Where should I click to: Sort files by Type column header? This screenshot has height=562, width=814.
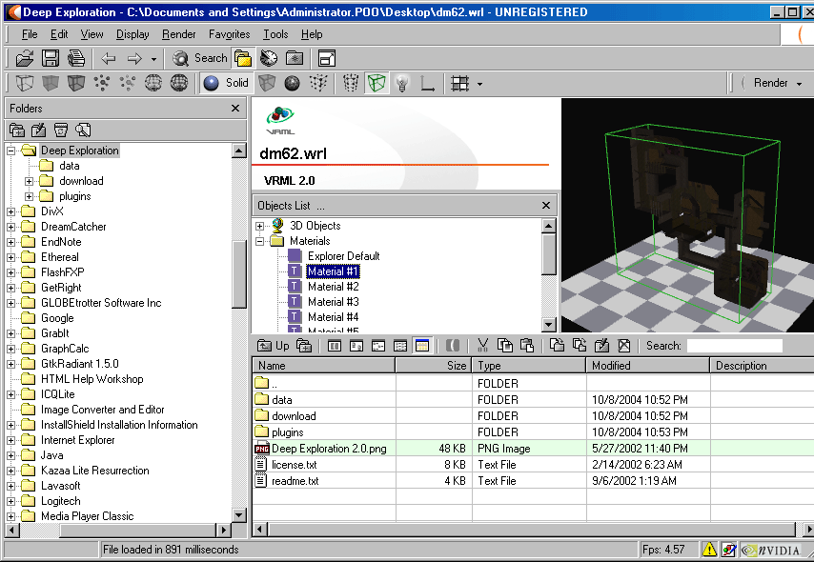[x=529, y=366]
